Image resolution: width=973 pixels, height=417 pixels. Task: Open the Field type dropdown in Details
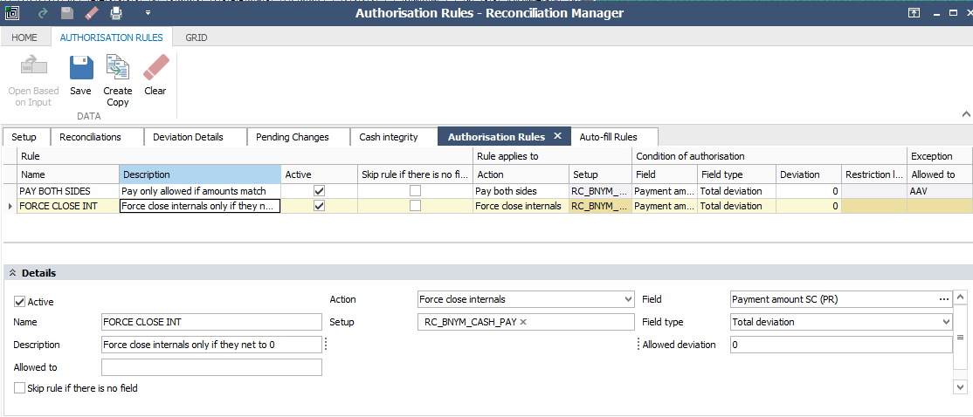click(x=946, y=322)
